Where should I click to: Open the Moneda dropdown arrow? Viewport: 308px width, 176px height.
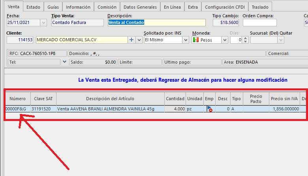coord(225,40)
